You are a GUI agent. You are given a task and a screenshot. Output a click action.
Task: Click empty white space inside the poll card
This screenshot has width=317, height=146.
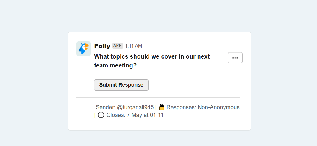coord(192,83)
